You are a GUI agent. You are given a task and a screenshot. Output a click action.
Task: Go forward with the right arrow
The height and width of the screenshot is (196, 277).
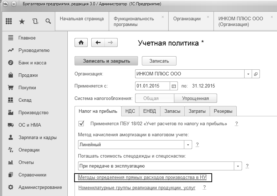click(111, 42)
